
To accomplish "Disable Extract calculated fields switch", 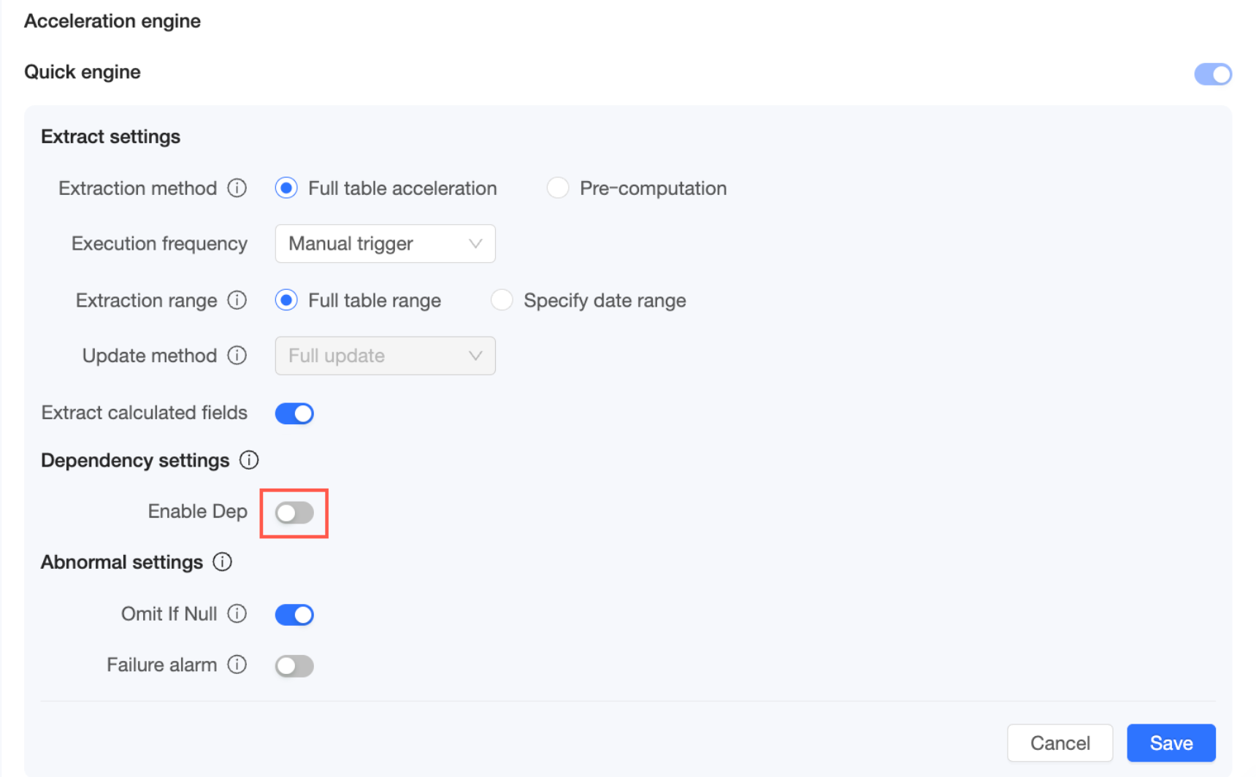I will click(294, 413).
